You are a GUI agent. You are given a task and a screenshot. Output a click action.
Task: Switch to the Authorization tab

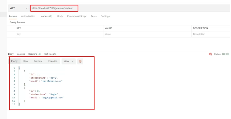click(28, 16)
